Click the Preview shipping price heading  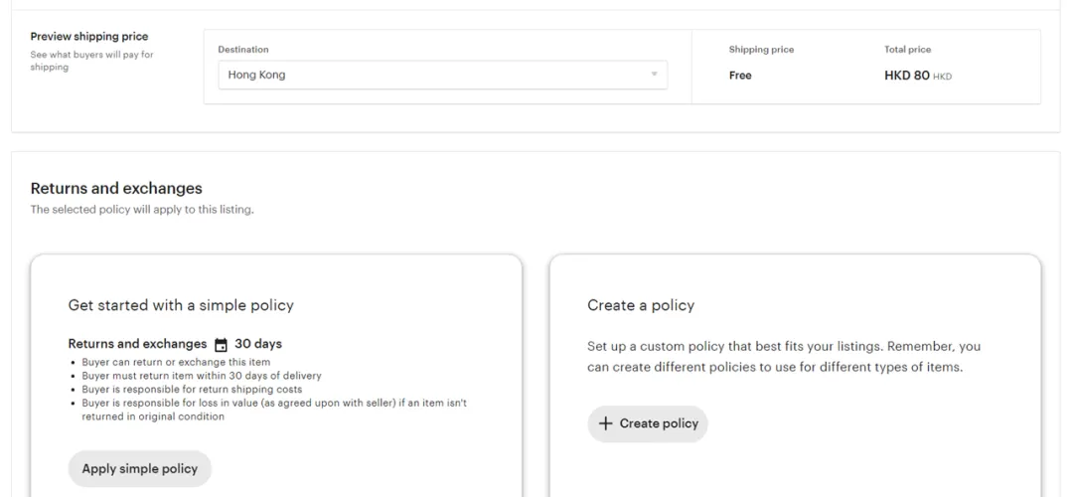[89, 37]
